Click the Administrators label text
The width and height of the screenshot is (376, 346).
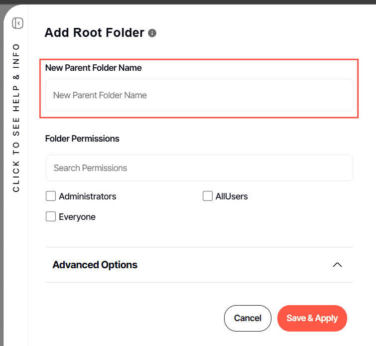(88, 196)
